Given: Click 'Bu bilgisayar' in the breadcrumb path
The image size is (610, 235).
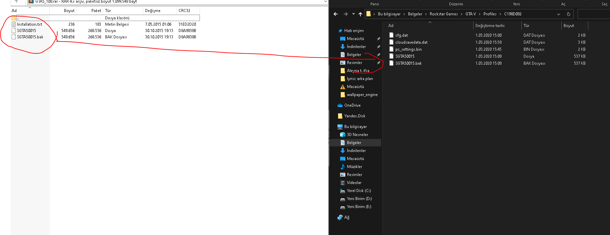Looking at the screenshot, I should tap(389, 14).
